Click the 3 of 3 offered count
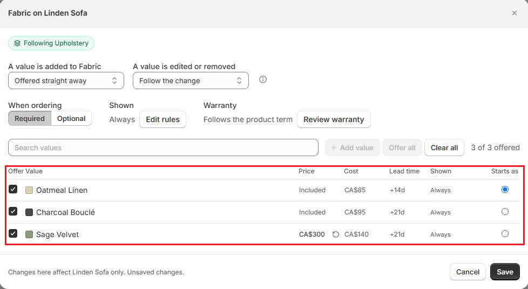This screenshot has width=528, height=289. (x=495, y=147)
